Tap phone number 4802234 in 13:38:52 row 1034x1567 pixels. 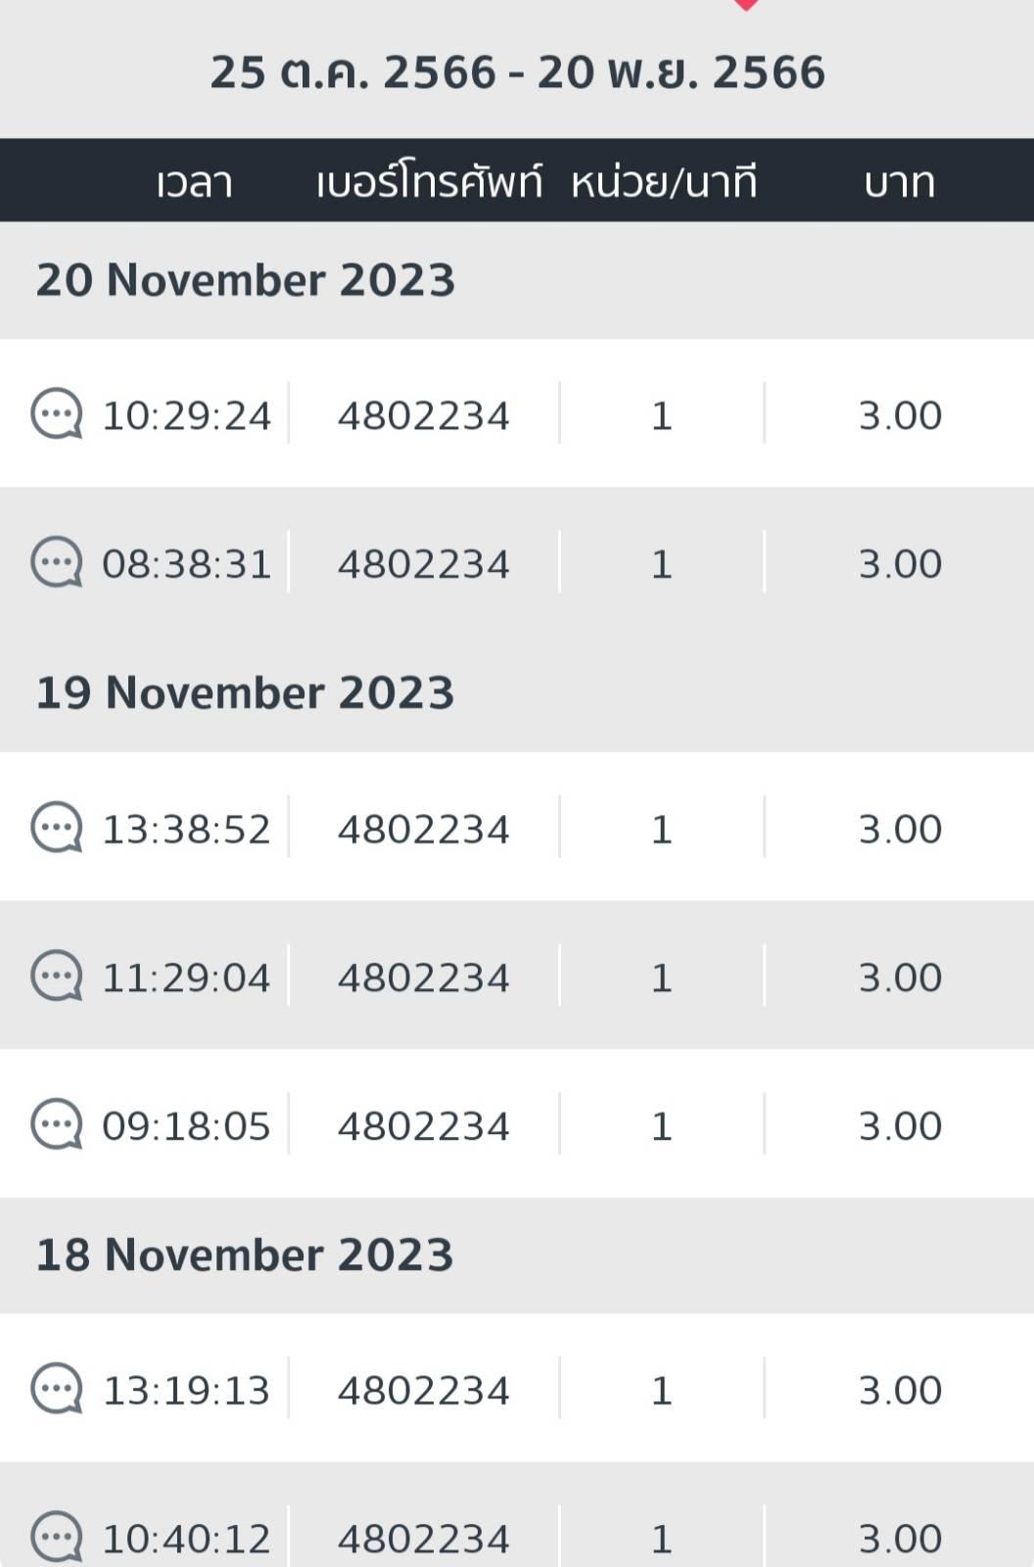tap(424, 830)
